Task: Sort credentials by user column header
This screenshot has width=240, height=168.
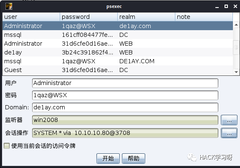Action: 31,17
